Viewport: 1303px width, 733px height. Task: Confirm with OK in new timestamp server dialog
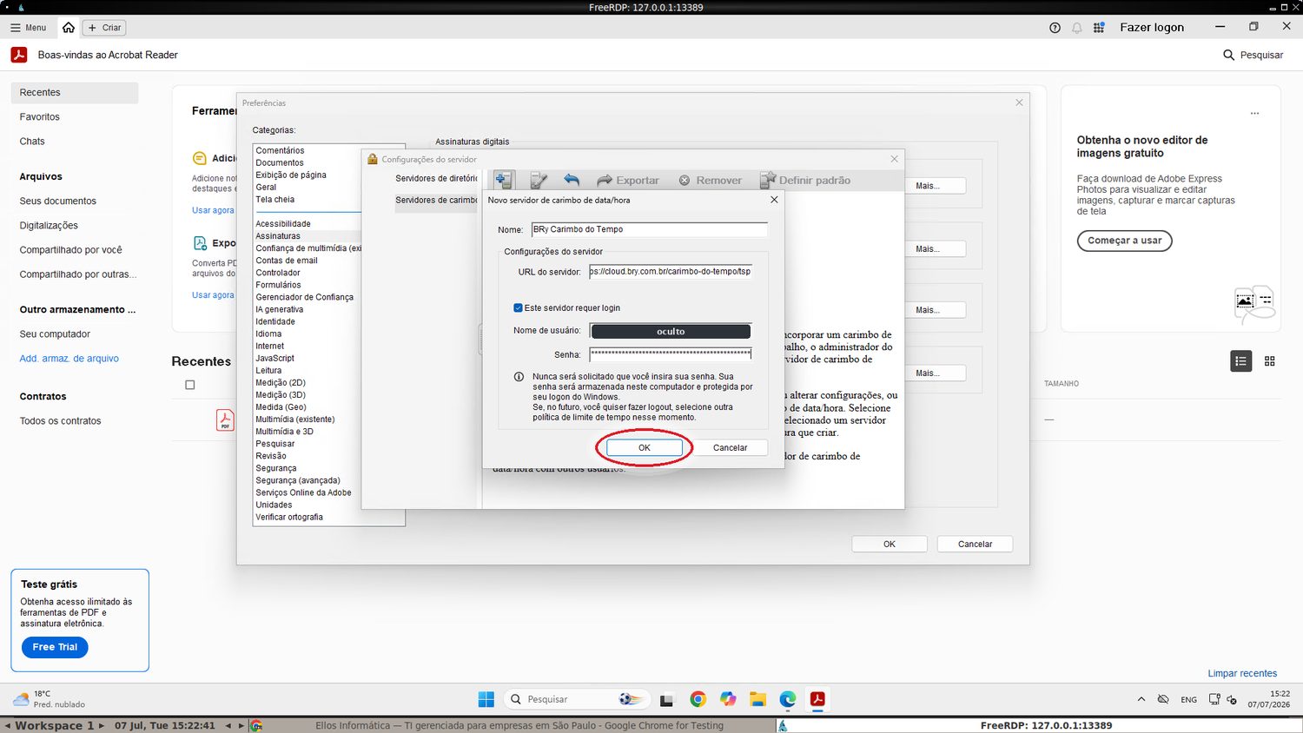[x=644, y=447]
